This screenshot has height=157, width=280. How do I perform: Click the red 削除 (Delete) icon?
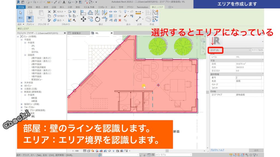click(120, 20)
